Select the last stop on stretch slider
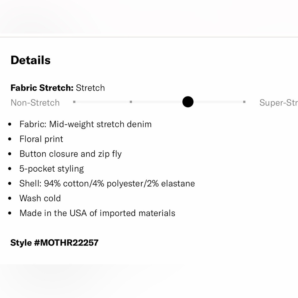 coord(244,102)
